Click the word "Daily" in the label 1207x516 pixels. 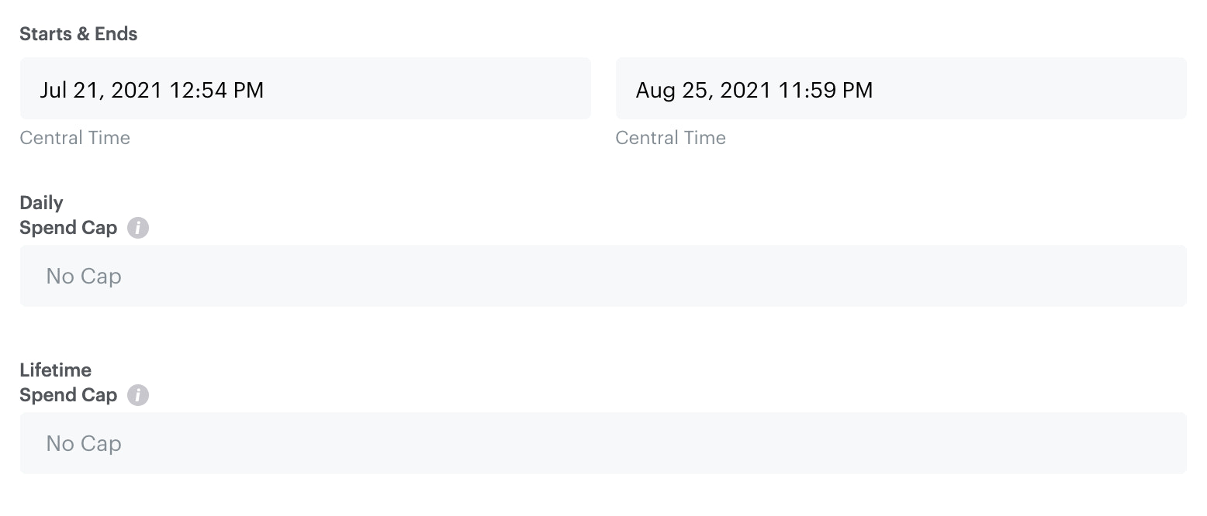[41, 203]
